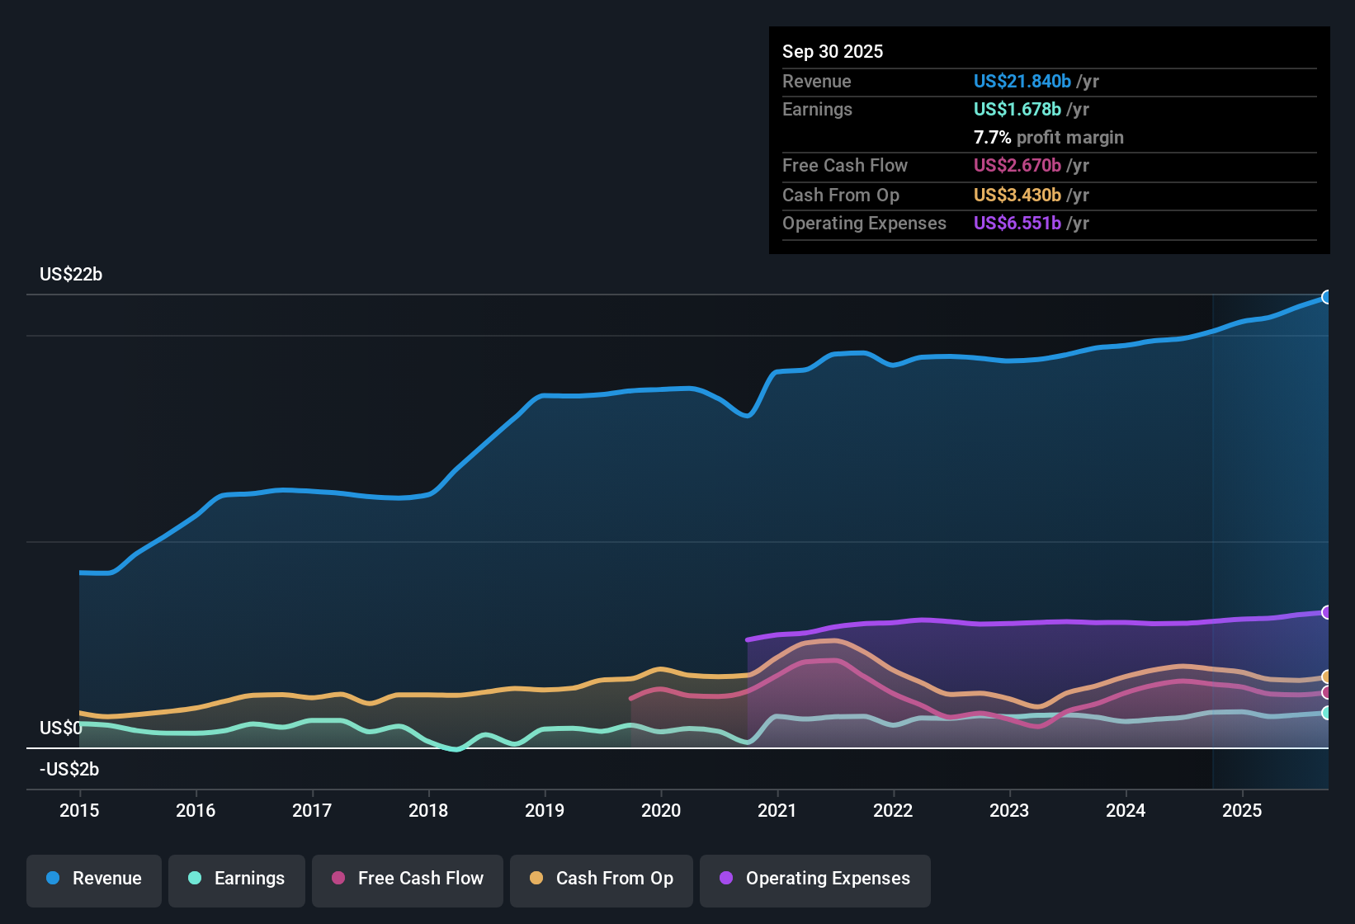Select the teal Earnings endpoint marker
This screenshot has height=924, width=1355.
(x=1327, y=713)
